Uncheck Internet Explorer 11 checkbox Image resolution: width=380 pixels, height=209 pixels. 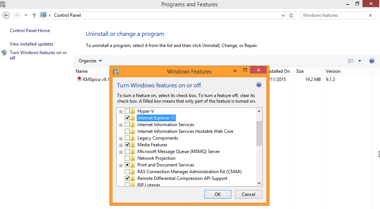click(127, 118)
